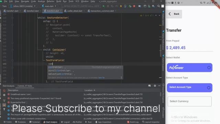This screenshot has height=124, width=220.
Task: Choose 'scrollController:' completion suggestion
Action: click(85, 71)
